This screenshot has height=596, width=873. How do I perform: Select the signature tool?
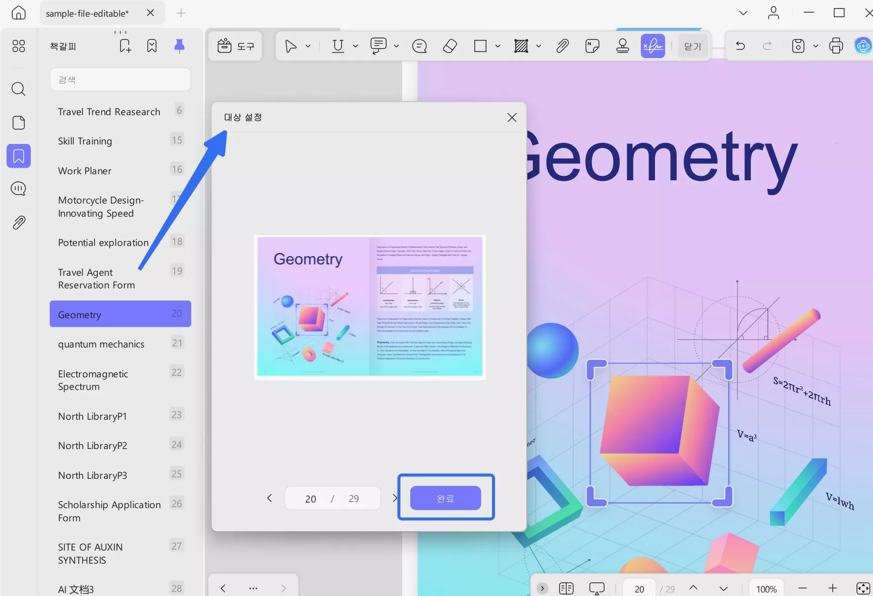point(653,46)
